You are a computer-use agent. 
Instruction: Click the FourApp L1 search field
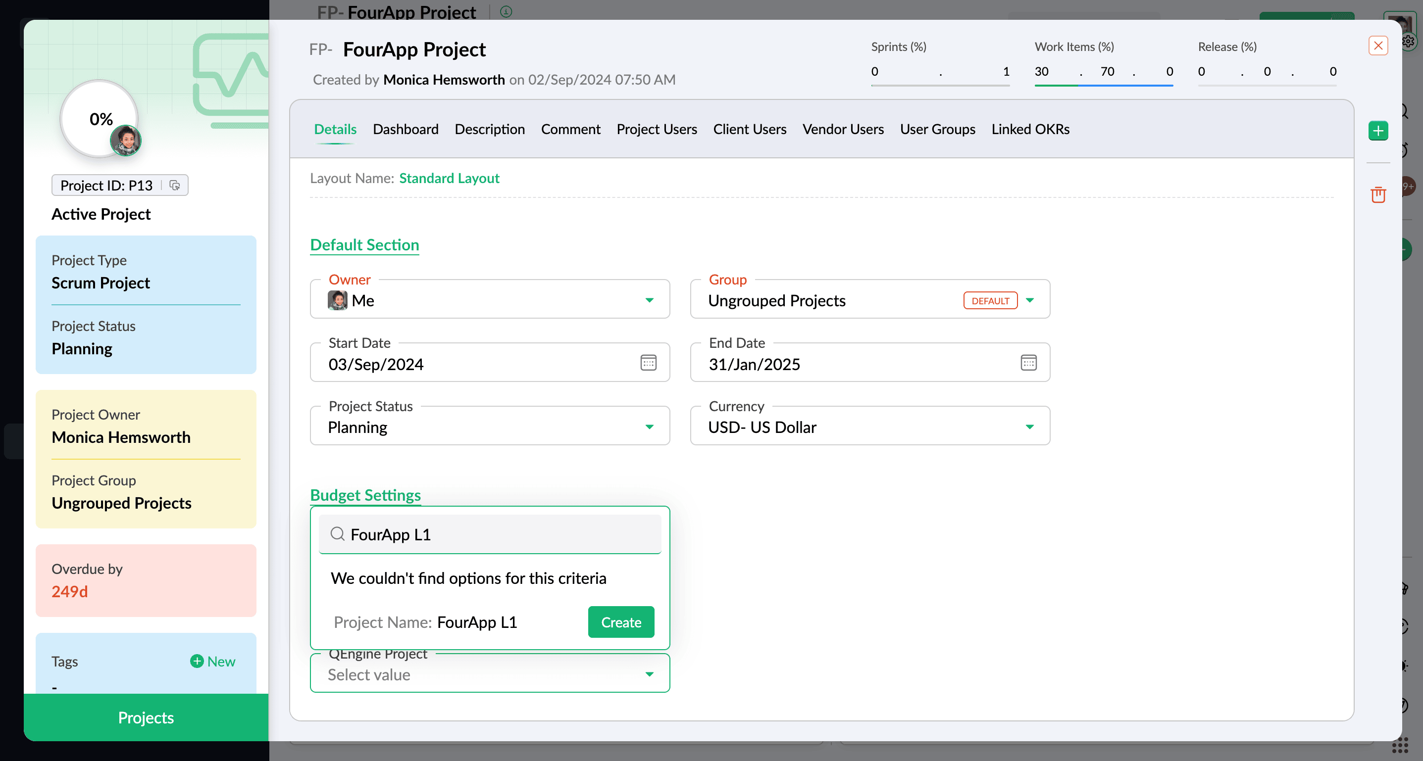coord(497,534)
